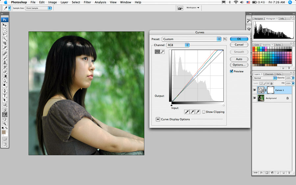Screen dimensions: 296x185
Task: Open the Preset dropdown showing Custom
Action: point(191,39)
